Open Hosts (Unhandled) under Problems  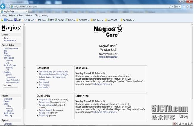(13, 80)
